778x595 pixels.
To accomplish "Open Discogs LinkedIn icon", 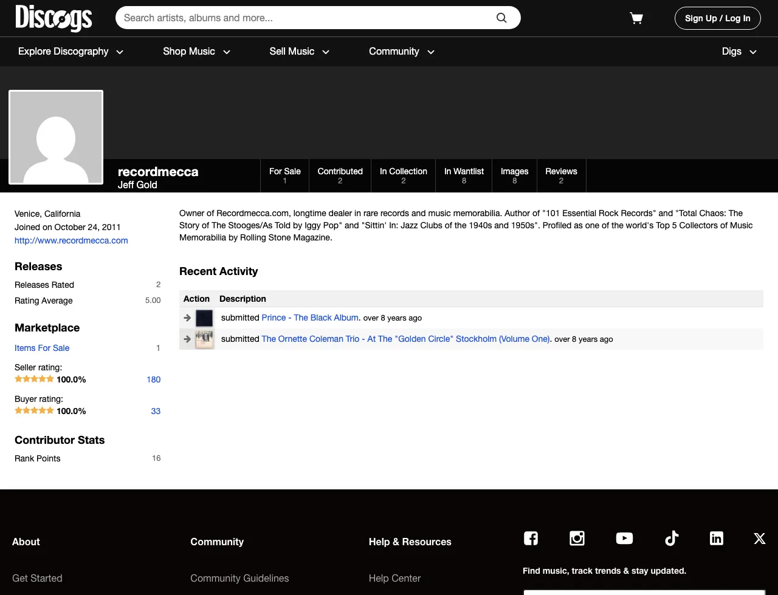I will click(x=717, y=538).
